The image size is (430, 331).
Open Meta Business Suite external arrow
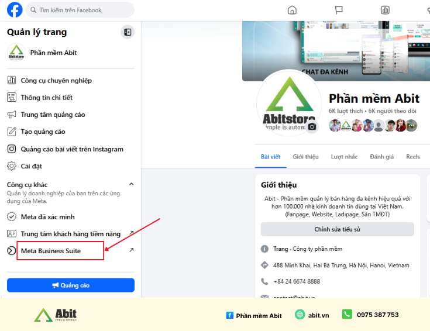click(132, 250)
